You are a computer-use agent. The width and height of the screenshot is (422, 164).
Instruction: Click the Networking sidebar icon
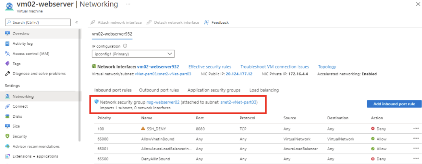point(8,96)
